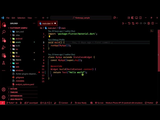The height and width of the screenshot is (120, 160).
Task: Open more editor actions menu
Action: click(x=156, y=23)
